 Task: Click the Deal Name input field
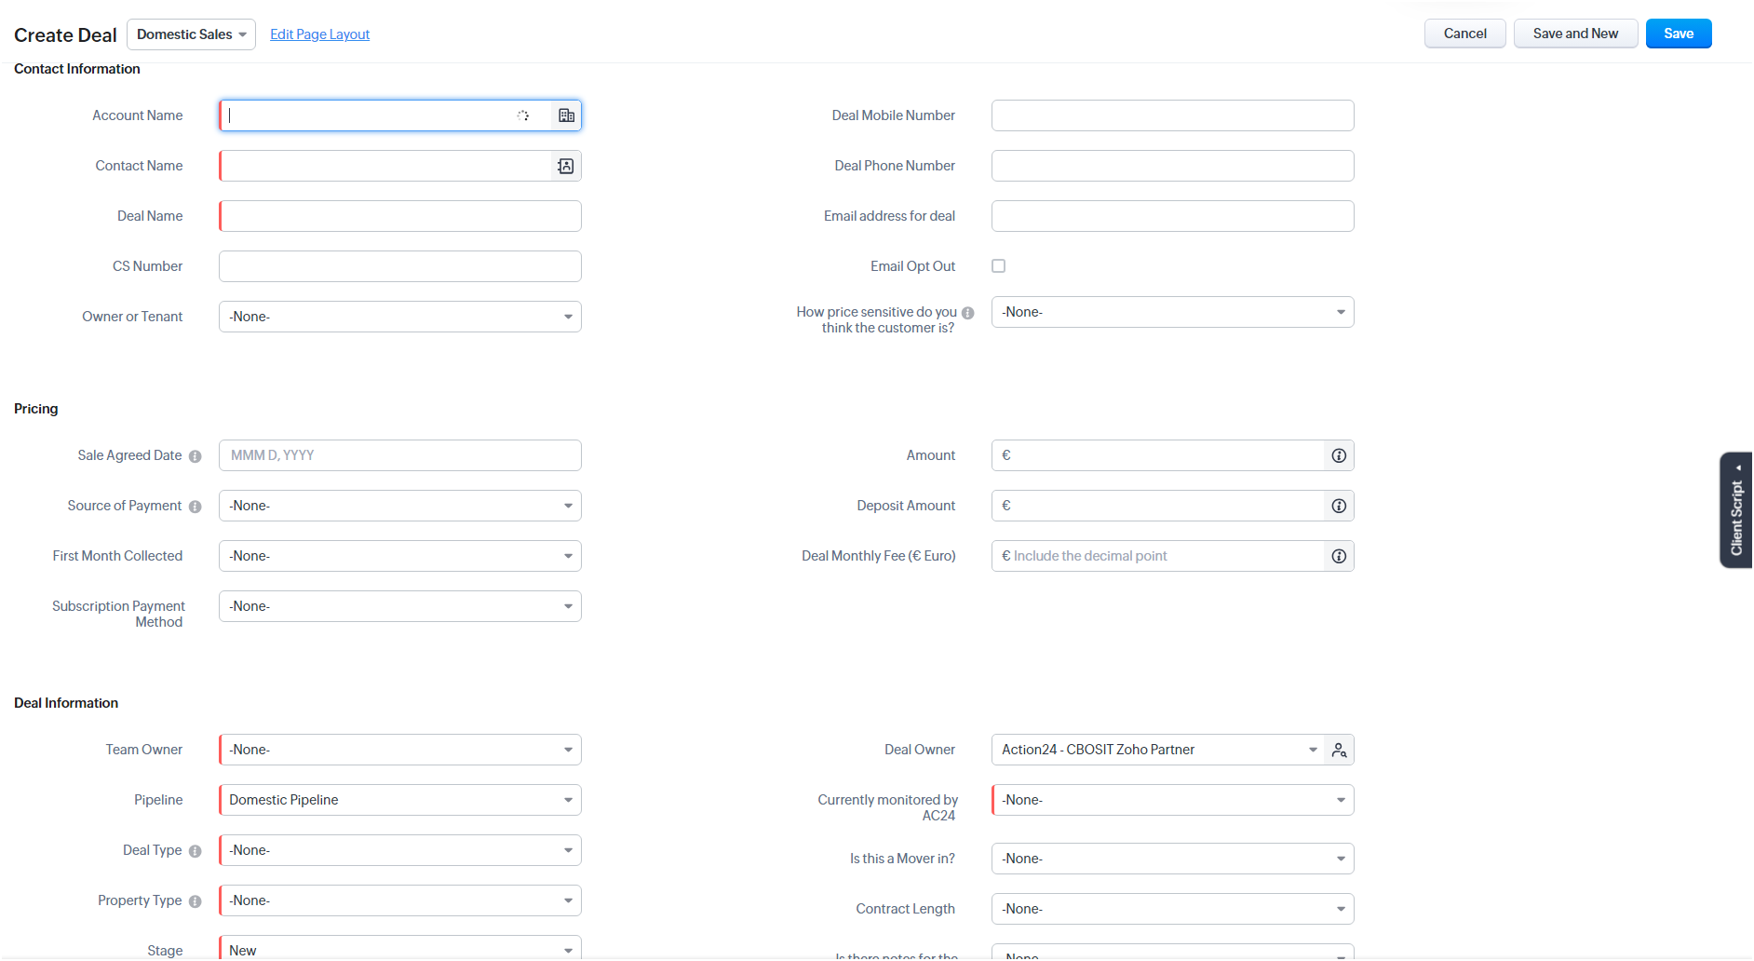click(x=400, y=216)
